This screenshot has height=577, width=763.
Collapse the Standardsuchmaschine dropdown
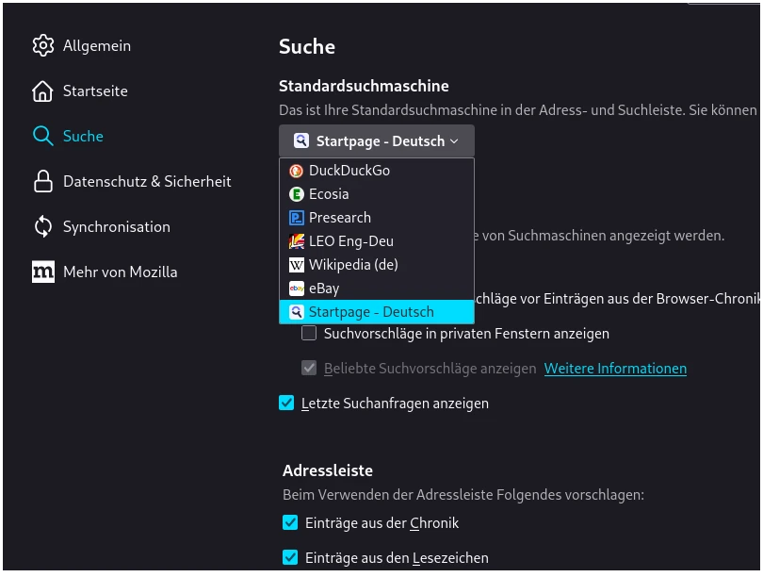(x=377, y=140)
